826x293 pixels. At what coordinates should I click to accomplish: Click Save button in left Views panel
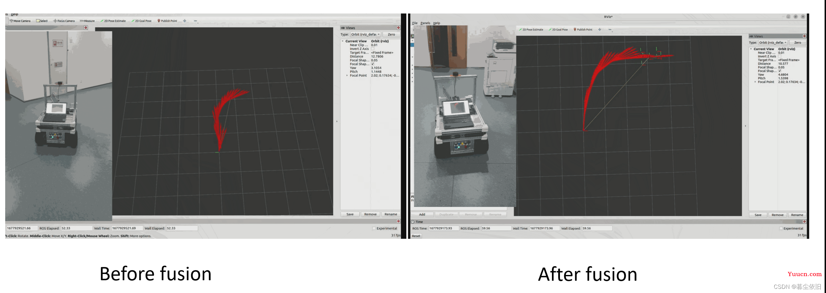coord(350,214)
